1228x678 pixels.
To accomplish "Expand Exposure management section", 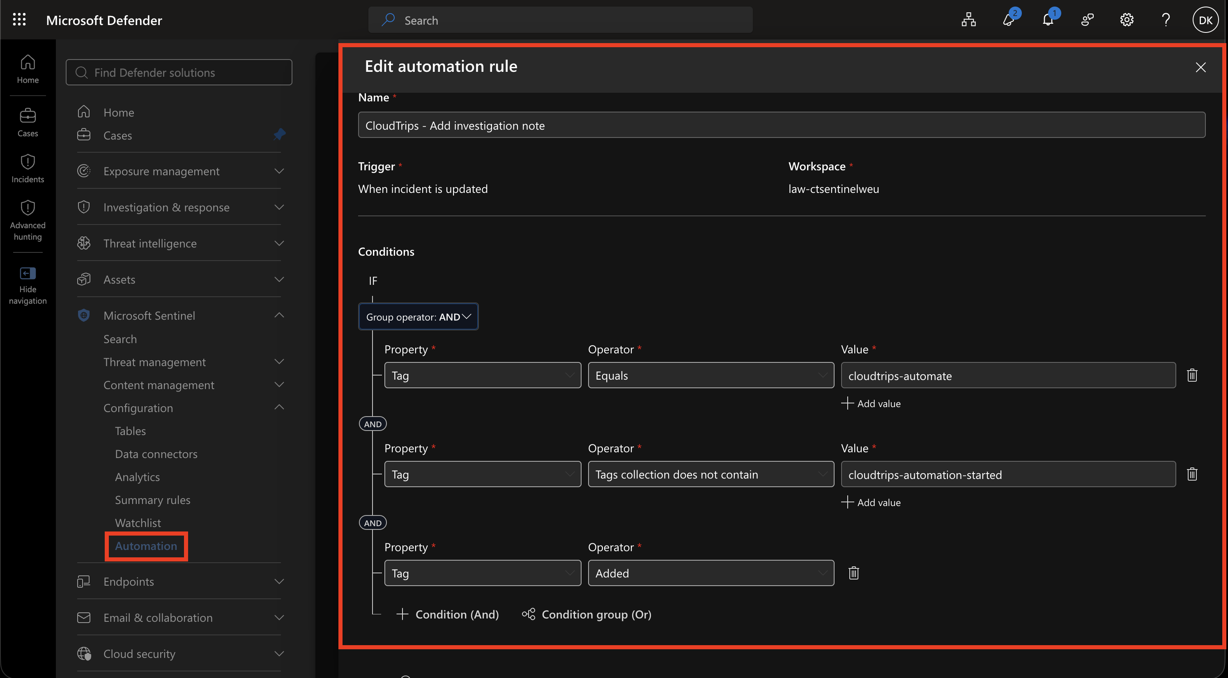I will tap(279, 171).
